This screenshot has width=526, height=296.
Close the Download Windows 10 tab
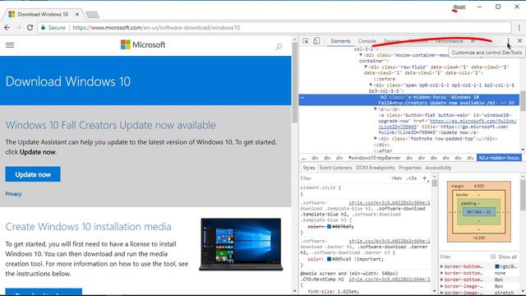click(77, 15)
